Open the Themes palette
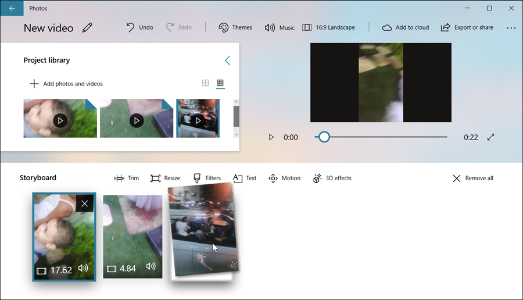 [x=235, y=27]
